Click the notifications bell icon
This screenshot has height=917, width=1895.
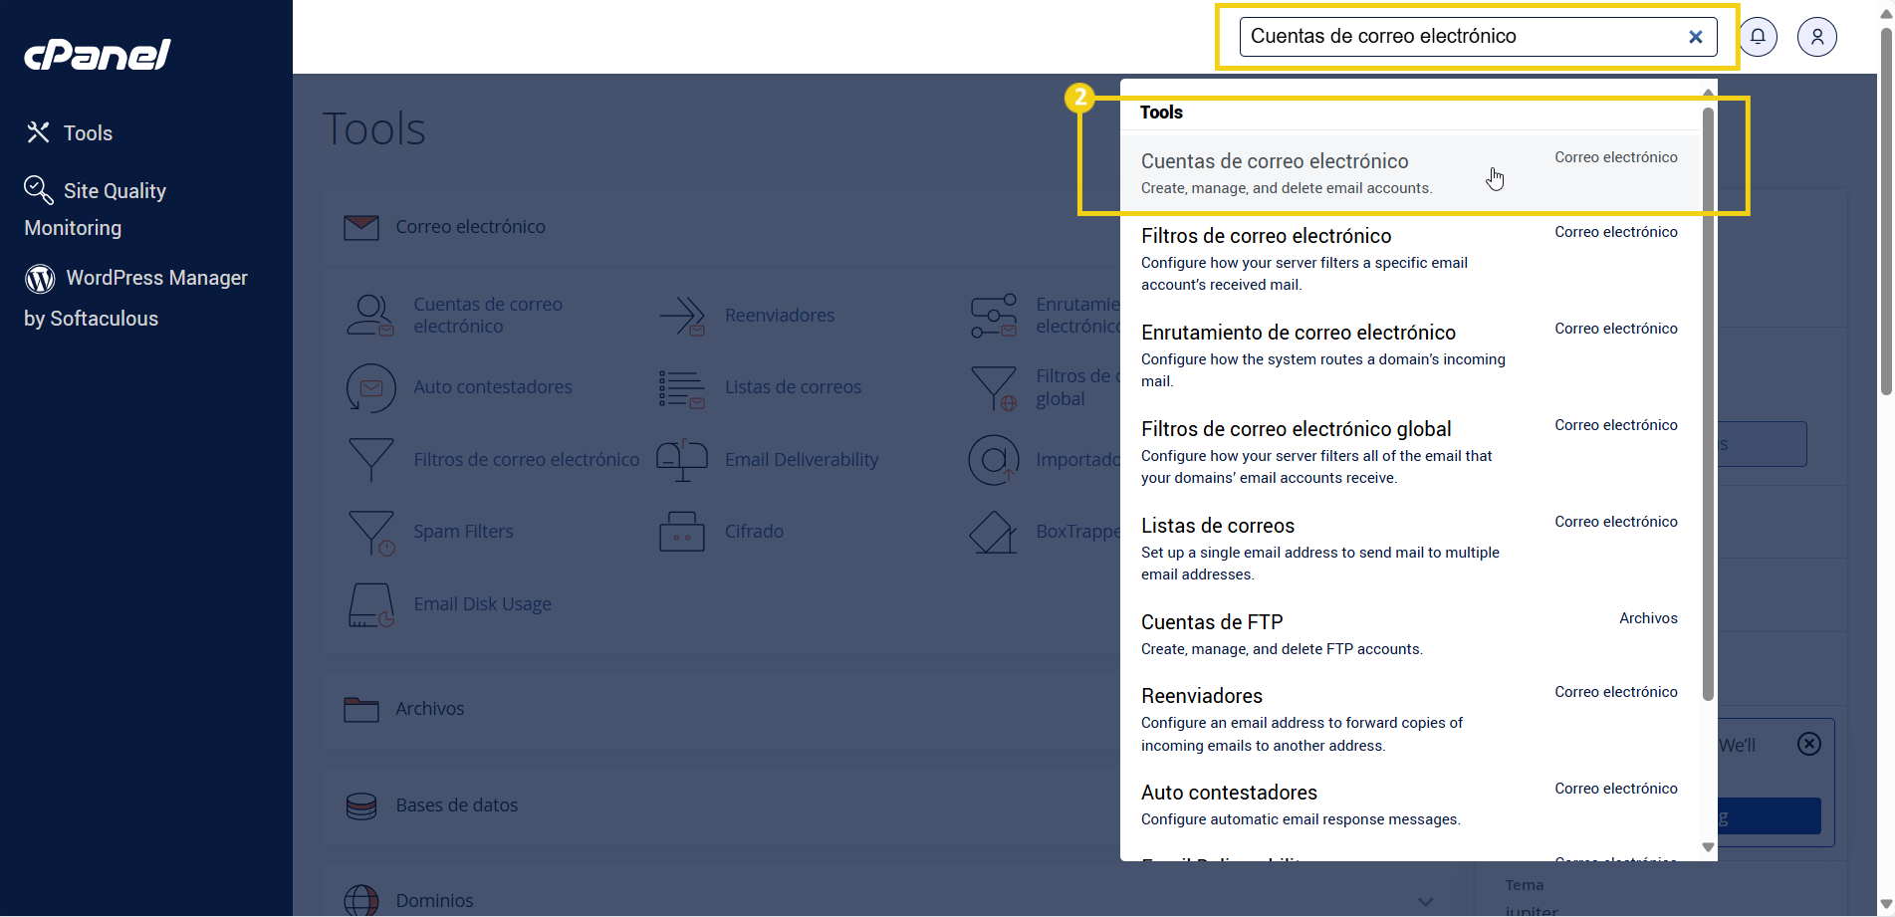[1758, 37]
